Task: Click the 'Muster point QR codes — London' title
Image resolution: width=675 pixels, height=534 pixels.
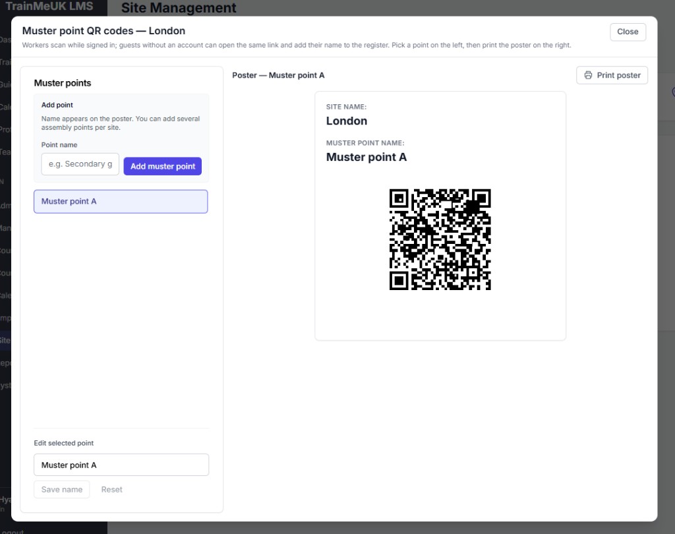Action: click(103, 31)
